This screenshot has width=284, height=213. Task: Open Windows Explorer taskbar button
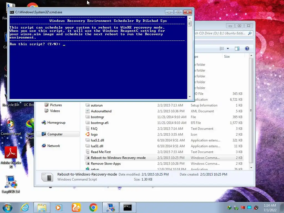(x=42, y=207)
